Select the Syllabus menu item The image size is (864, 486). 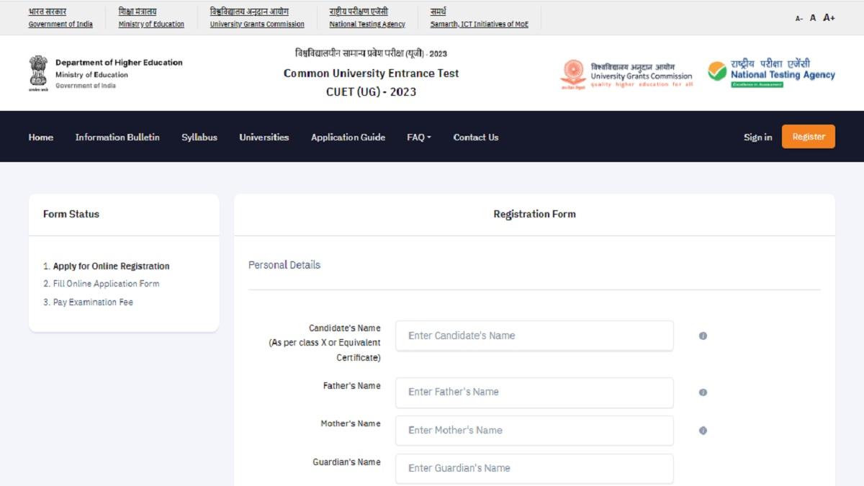[199, 137]
